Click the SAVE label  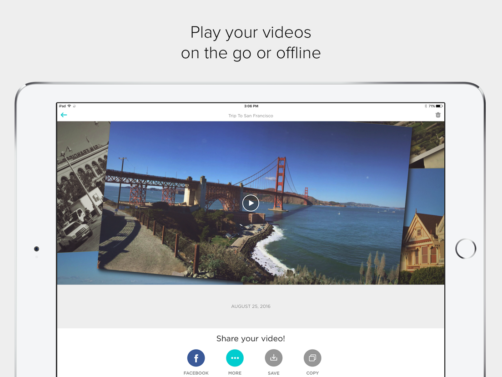point(274,373)
